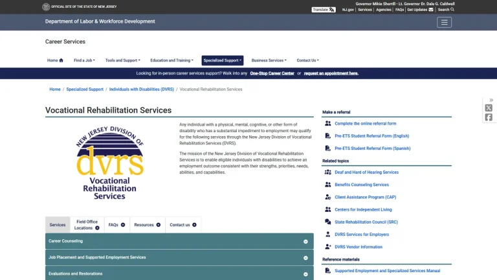Open the Specialized Support dropdown

coord(223,60)
